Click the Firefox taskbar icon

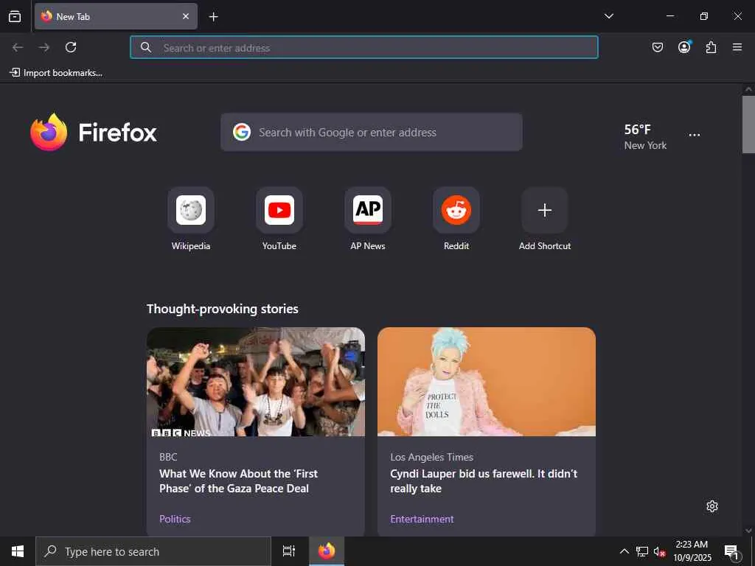coord(327,551)
